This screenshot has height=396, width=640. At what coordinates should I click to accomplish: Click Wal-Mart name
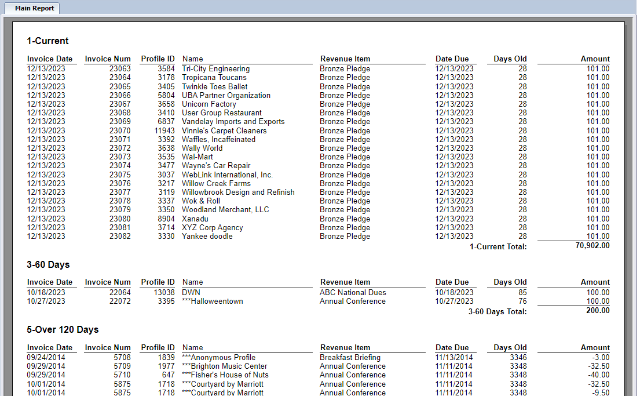[x=198, y=157]
